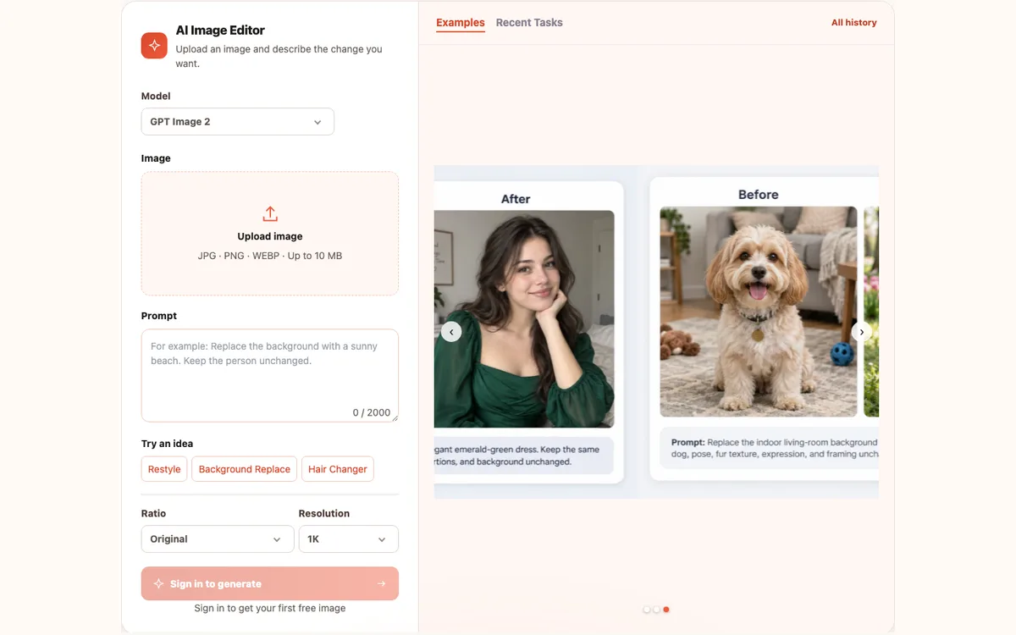Click the Hair Changer idea chip
The height and width of the screenshot is (635, 1016).
click(x=338, y=469)
